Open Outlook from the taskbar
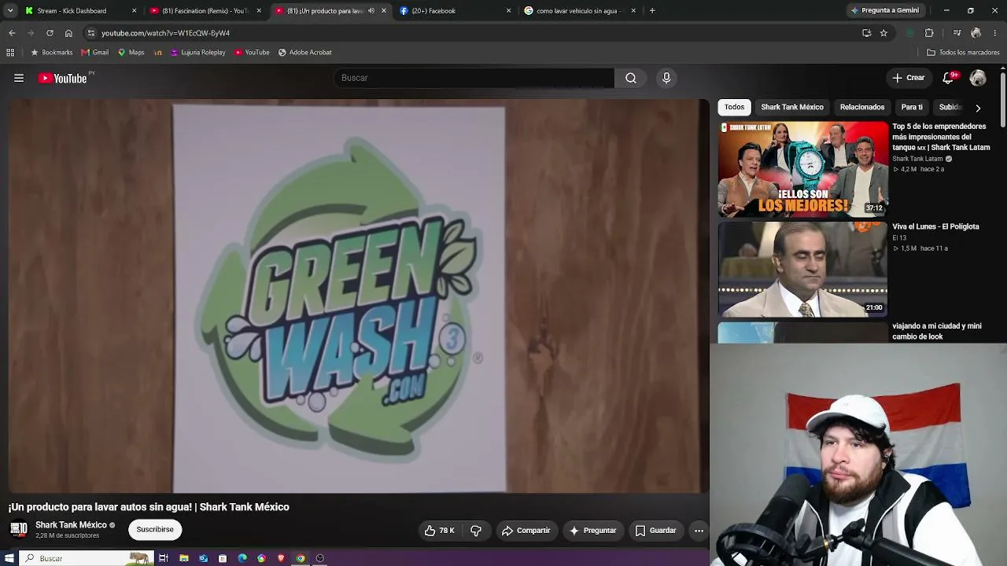The height and width of the screenshot is (566, 1007). 203,558
